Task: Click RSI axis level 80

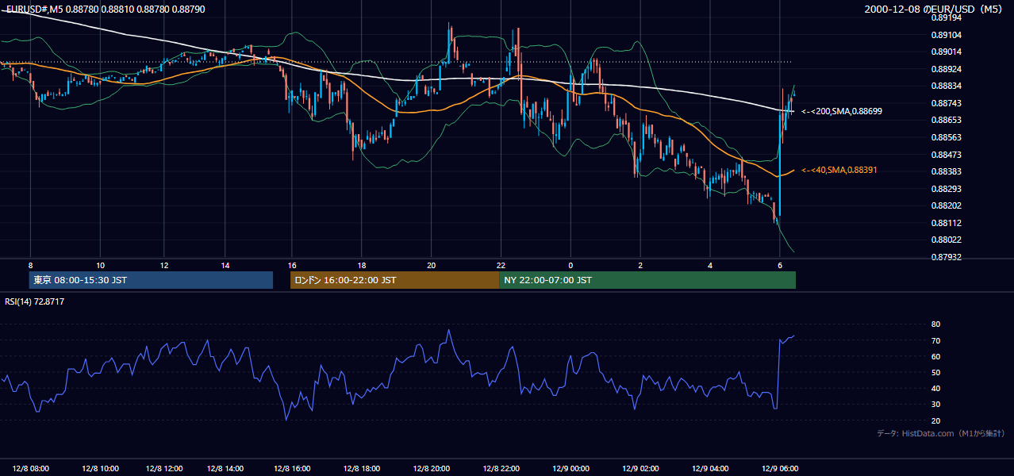Action: (935, 324)
